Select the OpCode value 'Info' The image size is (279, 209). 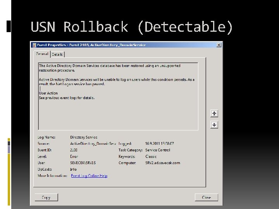click(x=73, y=170)
